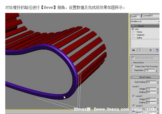Click Make Unique icon
This screenshot has width=162, height=114.
coord(146,50)
